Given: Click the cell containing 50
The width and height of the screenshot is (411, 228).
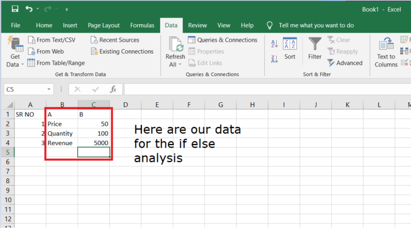Looking at the screenshot, I should [94, 124].
